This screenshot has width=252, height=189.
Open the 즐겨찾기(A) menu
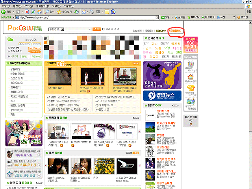(x=43, y=6)
